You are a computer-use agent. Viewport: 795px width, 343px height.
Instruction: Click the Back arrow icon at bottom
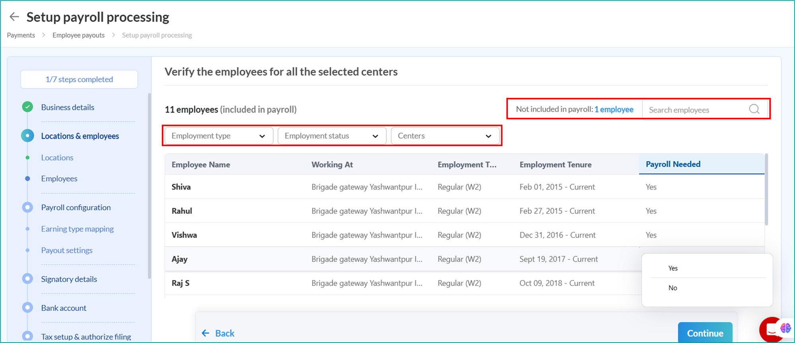coord(206,333)
